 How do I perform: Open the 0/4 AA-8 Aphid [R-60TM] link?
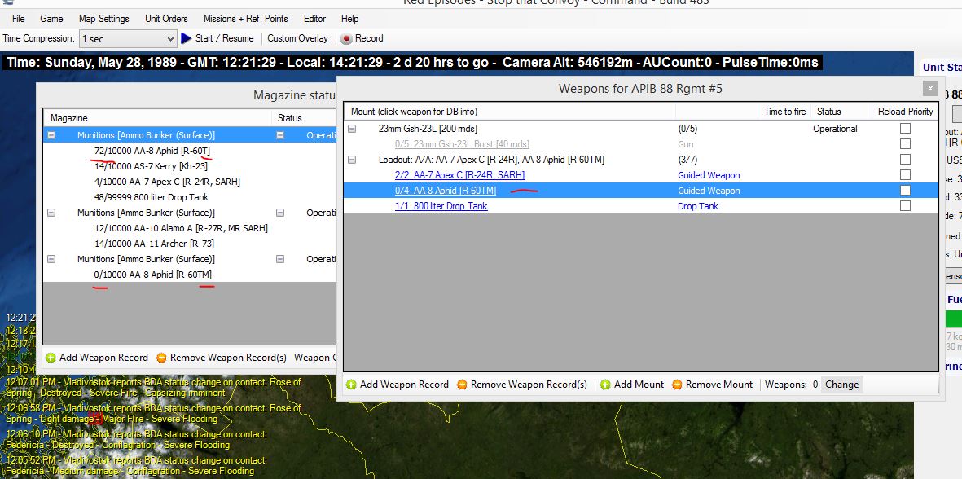click(446, 191)
